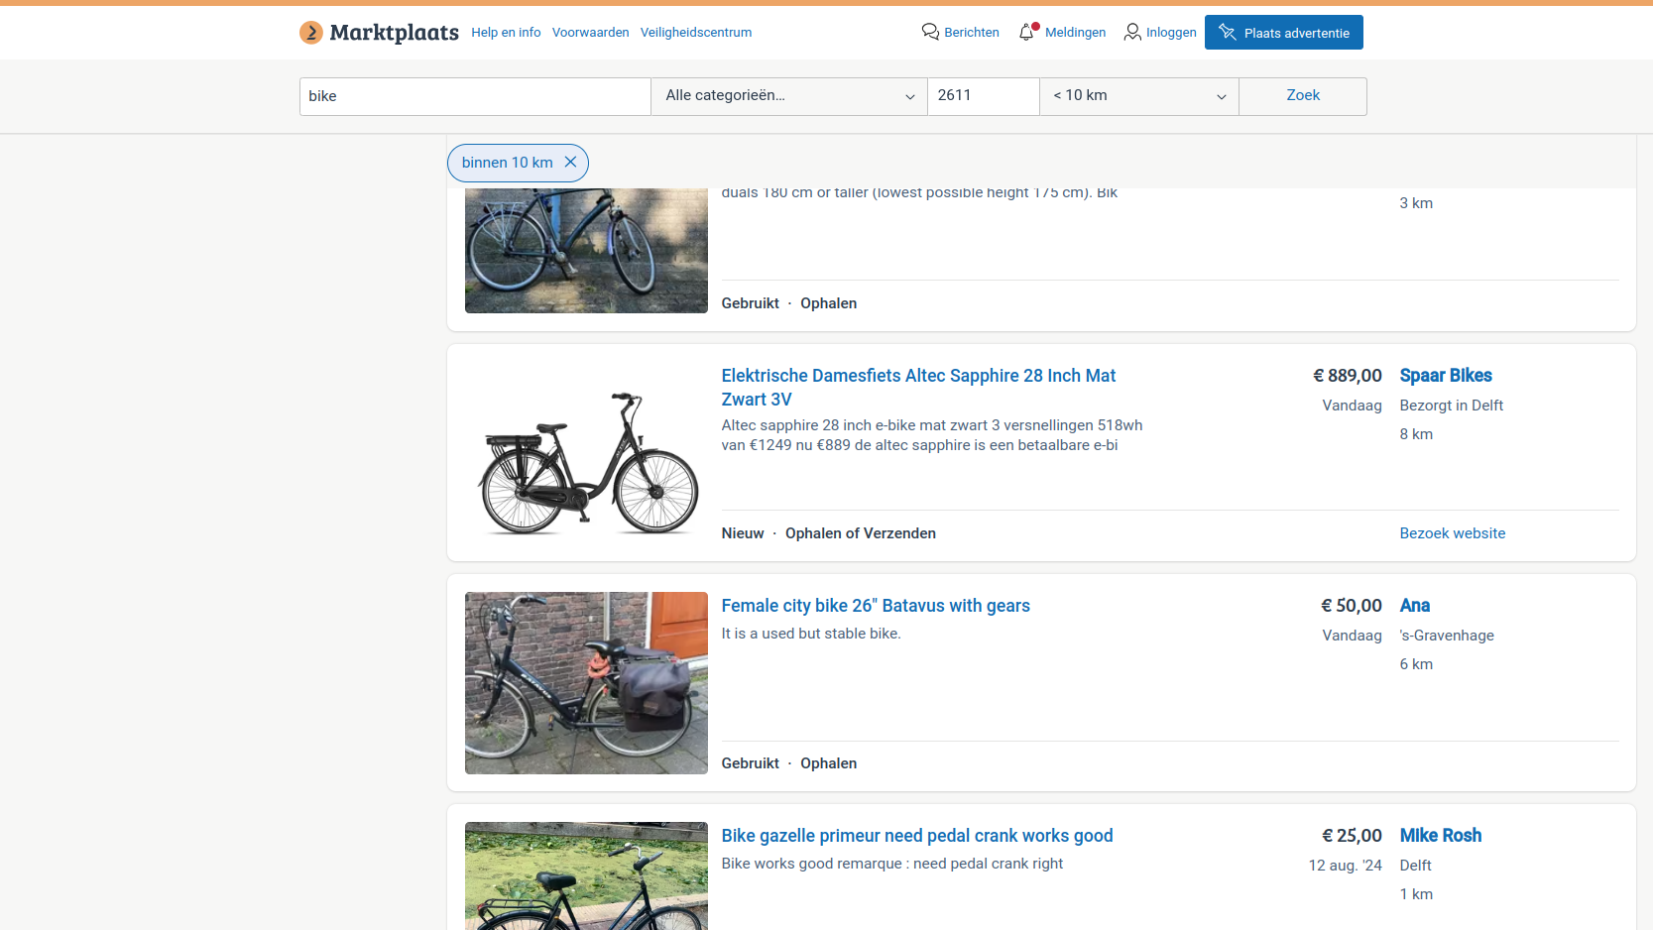
Task: Open Berichten speech bubble icon
Action: click(x=930, y=32)
